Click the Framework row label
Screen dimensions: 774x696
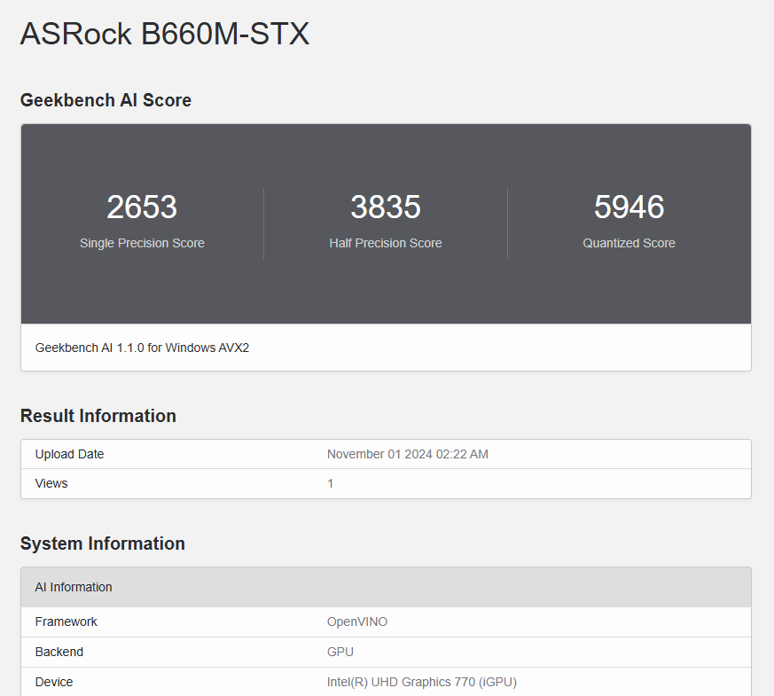point(66,622)
